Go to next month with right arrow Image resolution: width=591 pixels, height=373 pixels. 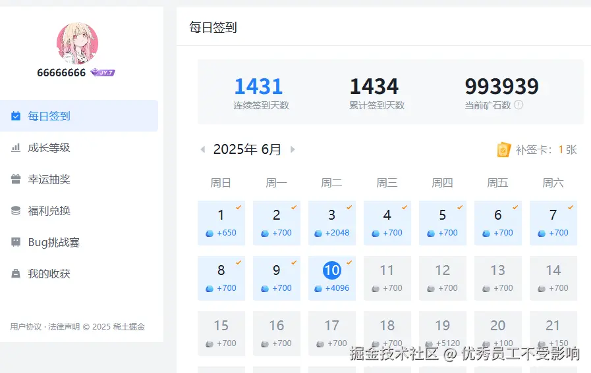tap(293, 150)
